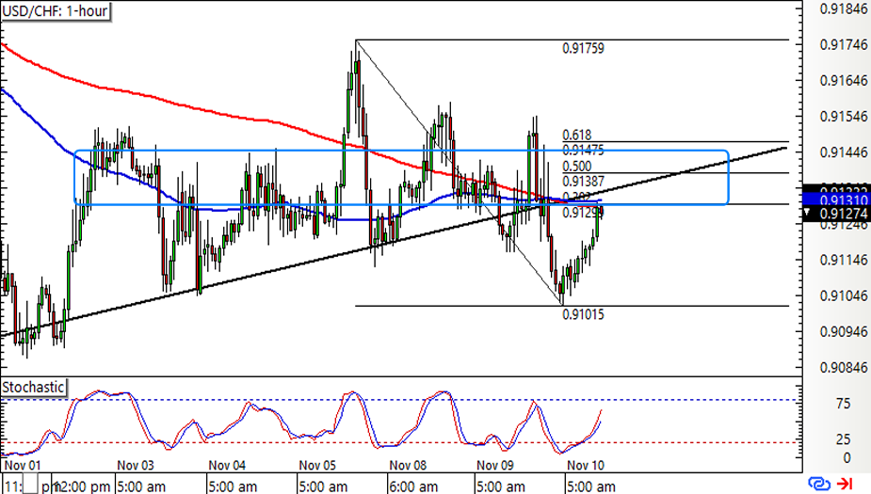The height and width of the screenshot is (494, 871).
Task: Click the red scroll-to-latest-bar arrow icon
Action: point(846,483)
